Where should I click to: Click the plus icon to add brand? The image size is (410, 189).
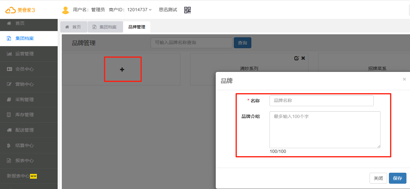[122, 70]
